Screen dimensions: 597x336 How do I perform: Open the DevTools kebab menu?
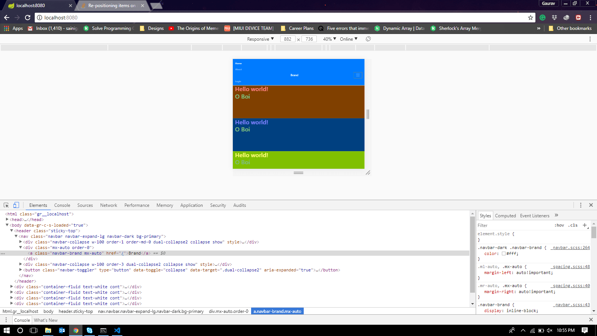tap(581, 205)
